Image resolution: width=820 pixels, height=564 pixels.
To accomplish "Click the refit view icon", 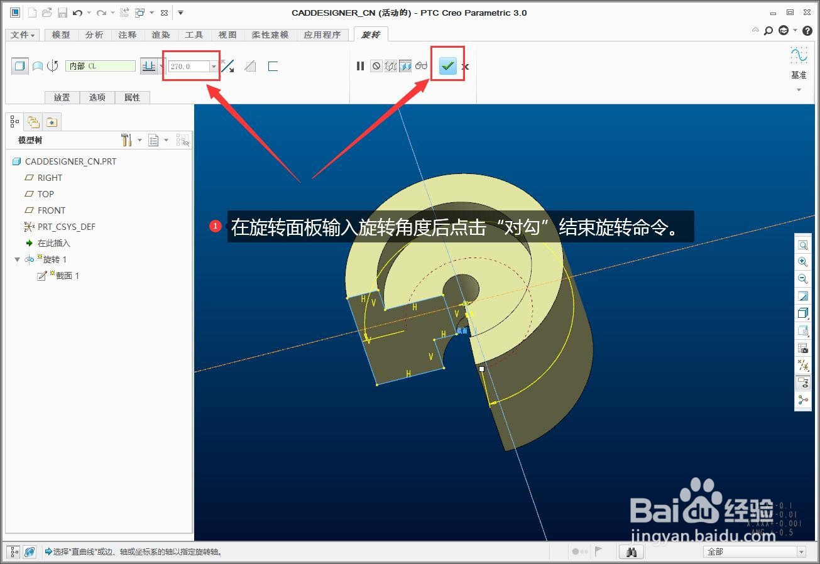I will pyautogui.click(x=802, y=245).
